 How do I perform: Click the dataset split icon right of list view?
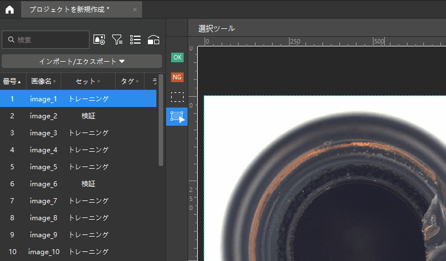pyautogui.click(x=153, y=39)
